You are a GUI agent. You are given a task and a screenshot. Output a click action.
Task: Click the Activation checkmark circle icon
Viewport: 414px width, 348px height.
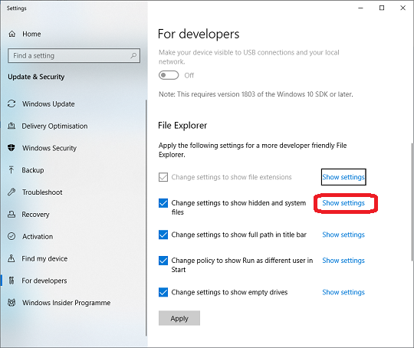[11, 236]
